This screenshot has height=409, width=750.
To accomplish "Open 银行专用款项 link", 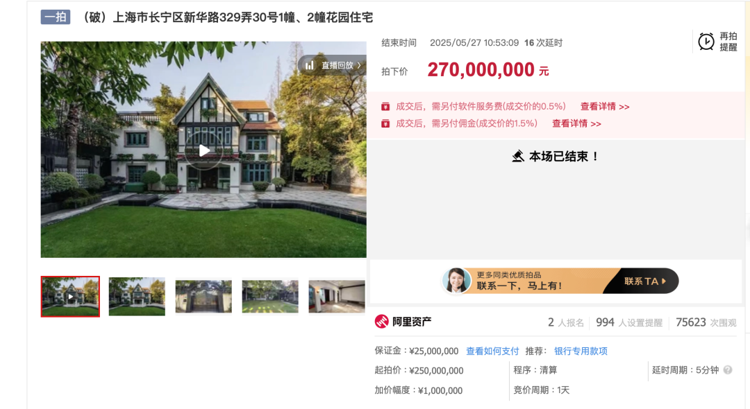I will pos(581,351).
